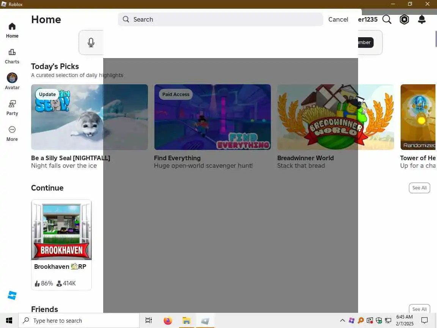This screenshot has width=437, height=328.
Task: Open the Home sidebar item
Action: (x=12, y=30)
